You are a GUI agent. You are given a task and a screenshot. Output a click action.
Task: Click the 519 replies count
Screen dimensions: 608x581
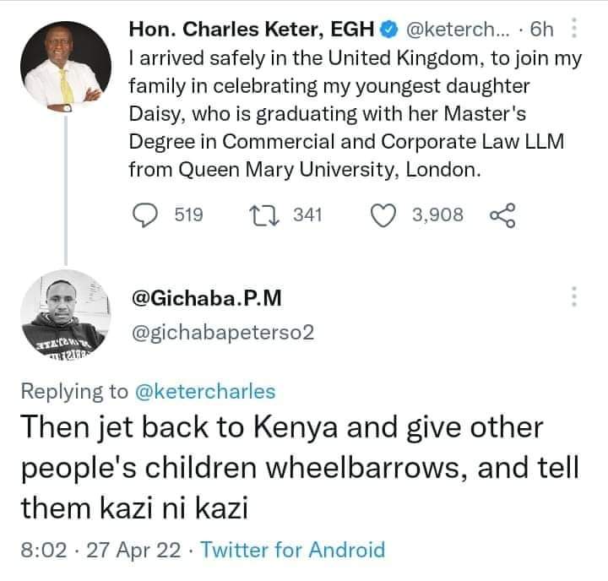point(188,215)
